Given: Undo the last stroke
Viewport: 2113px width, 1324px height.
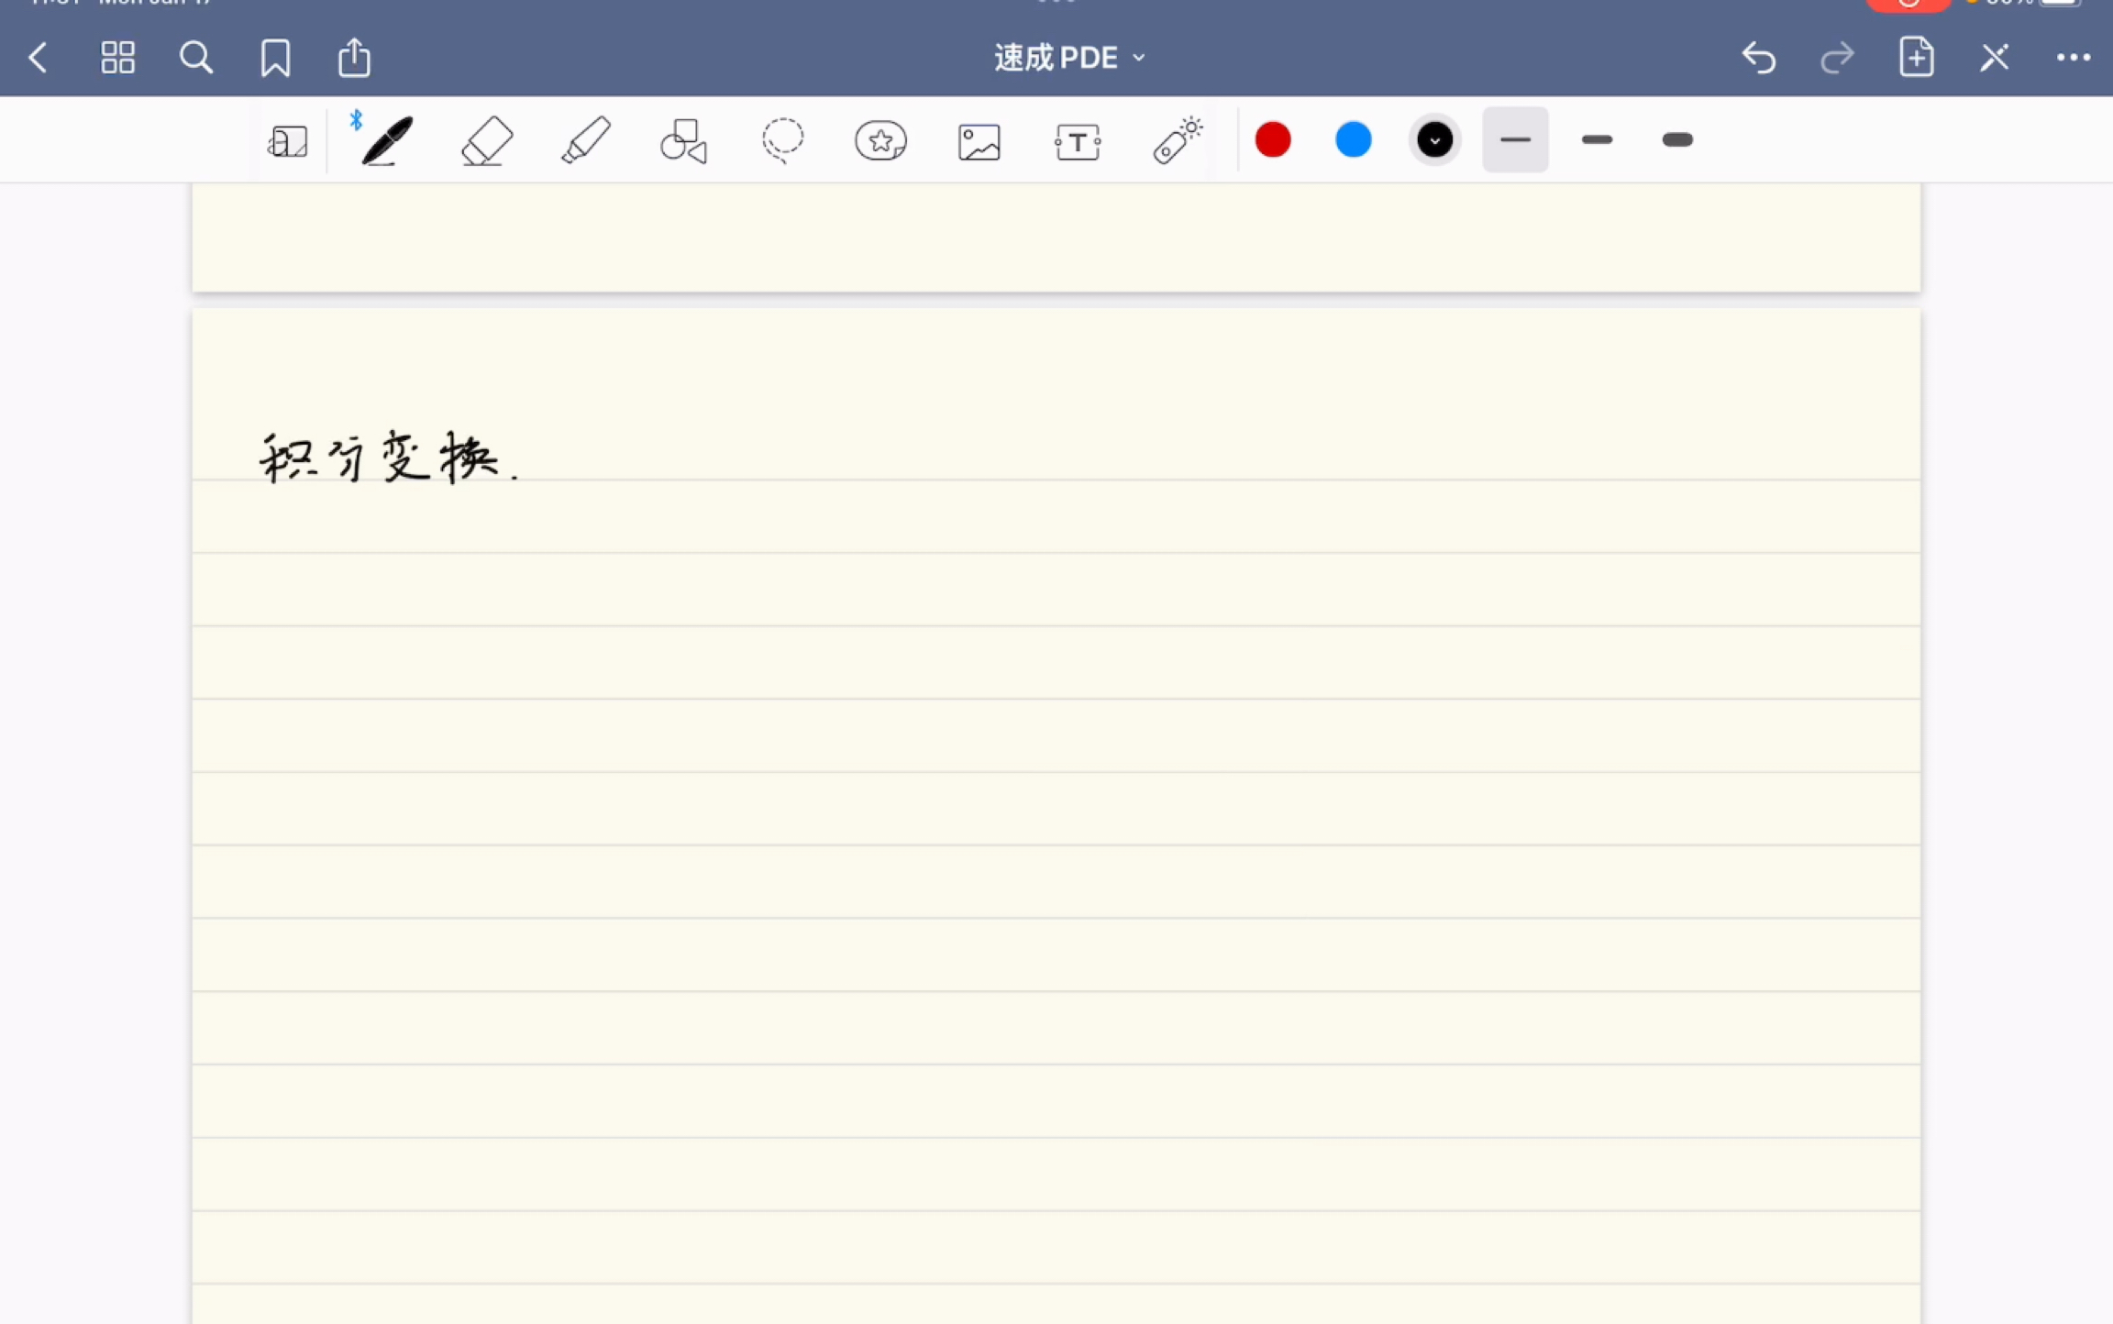Looking at the screenshot, I should [x=1758, y=58].
